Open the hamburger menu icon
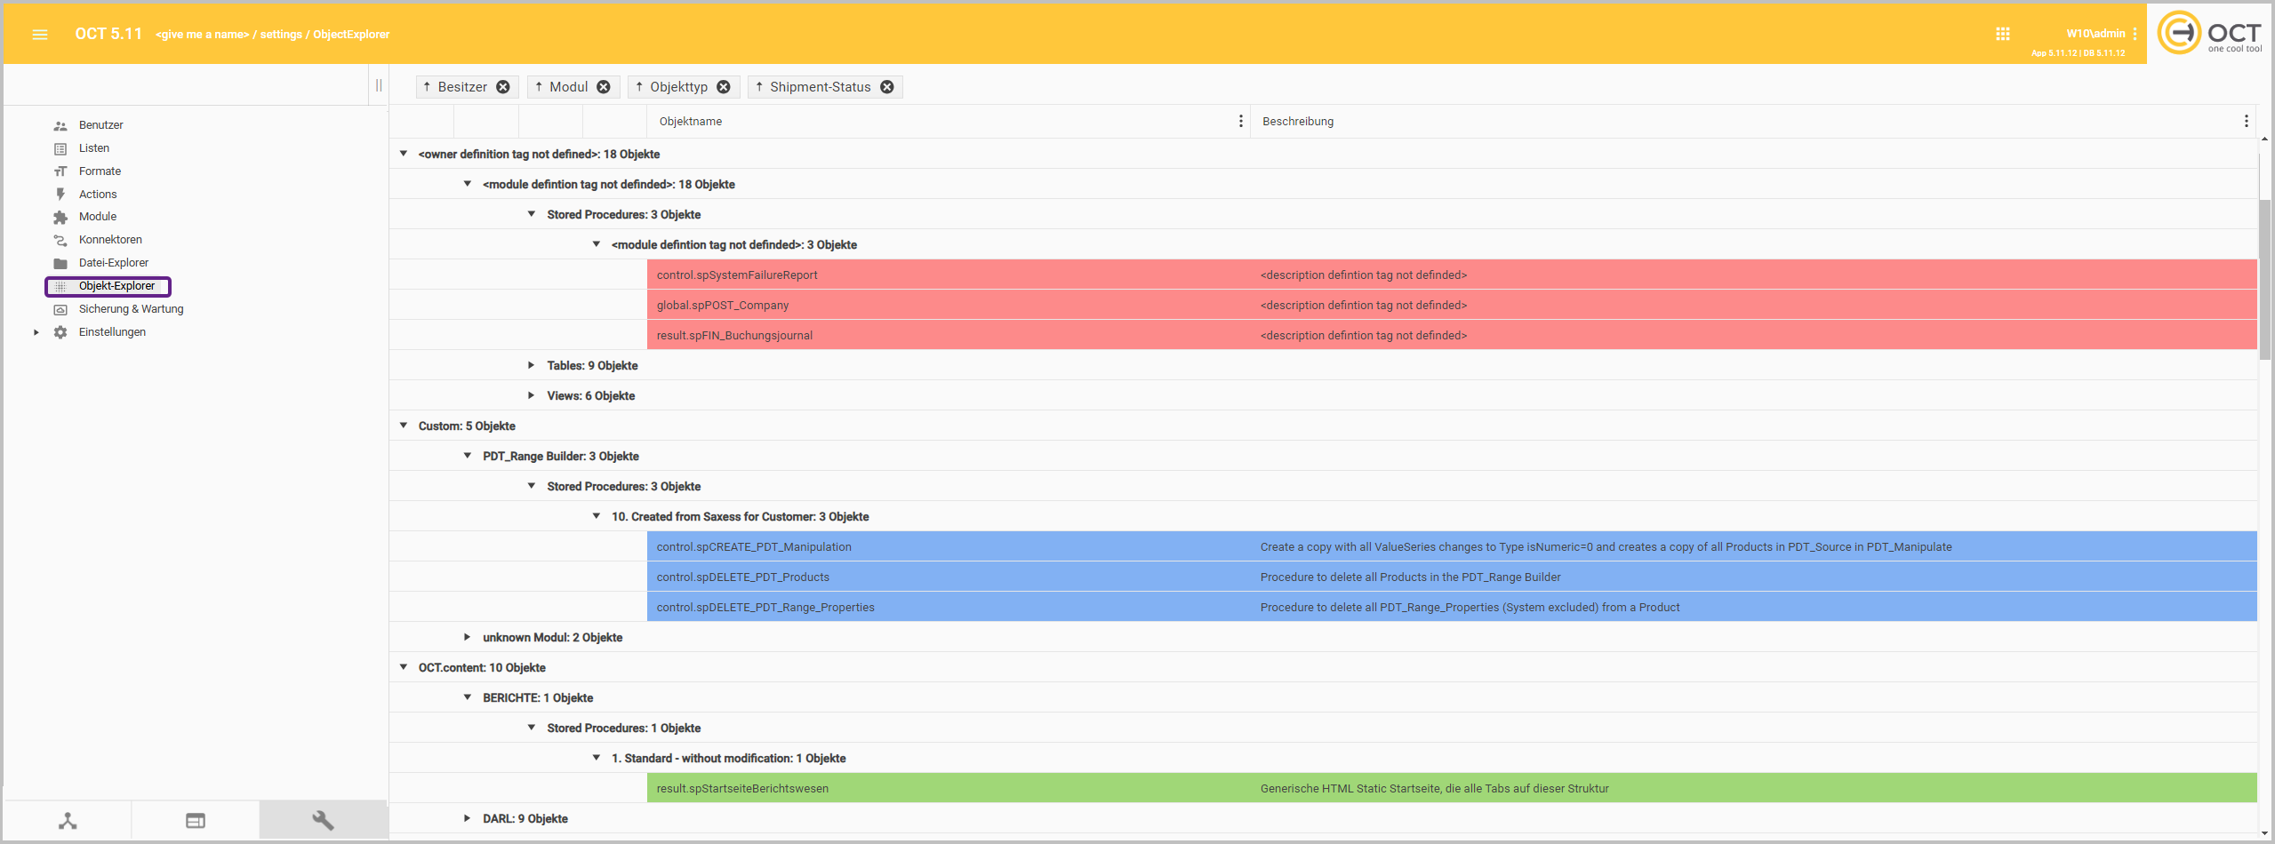 coord(39,35)
